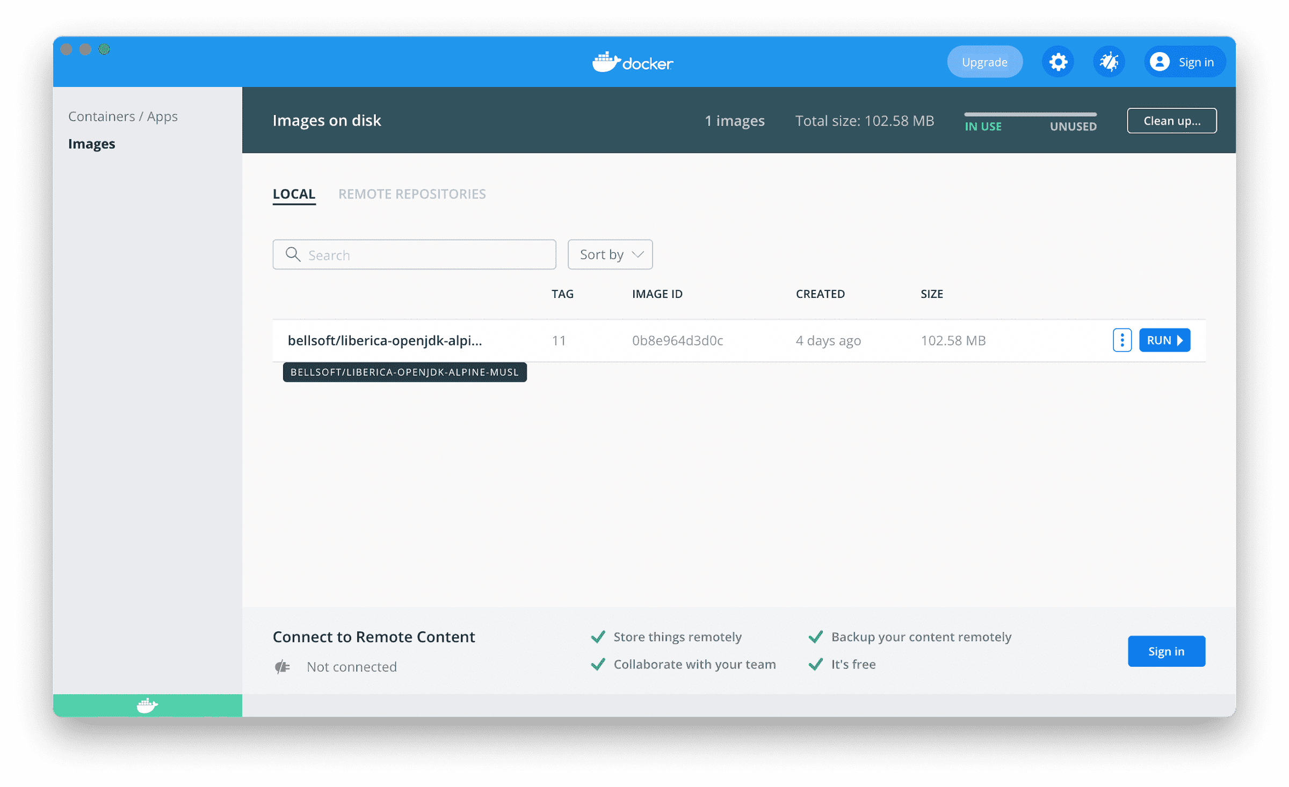Switch to the REMOTE REPOSITORIES tab
The image size is (1289, 787).
point(412,194)
